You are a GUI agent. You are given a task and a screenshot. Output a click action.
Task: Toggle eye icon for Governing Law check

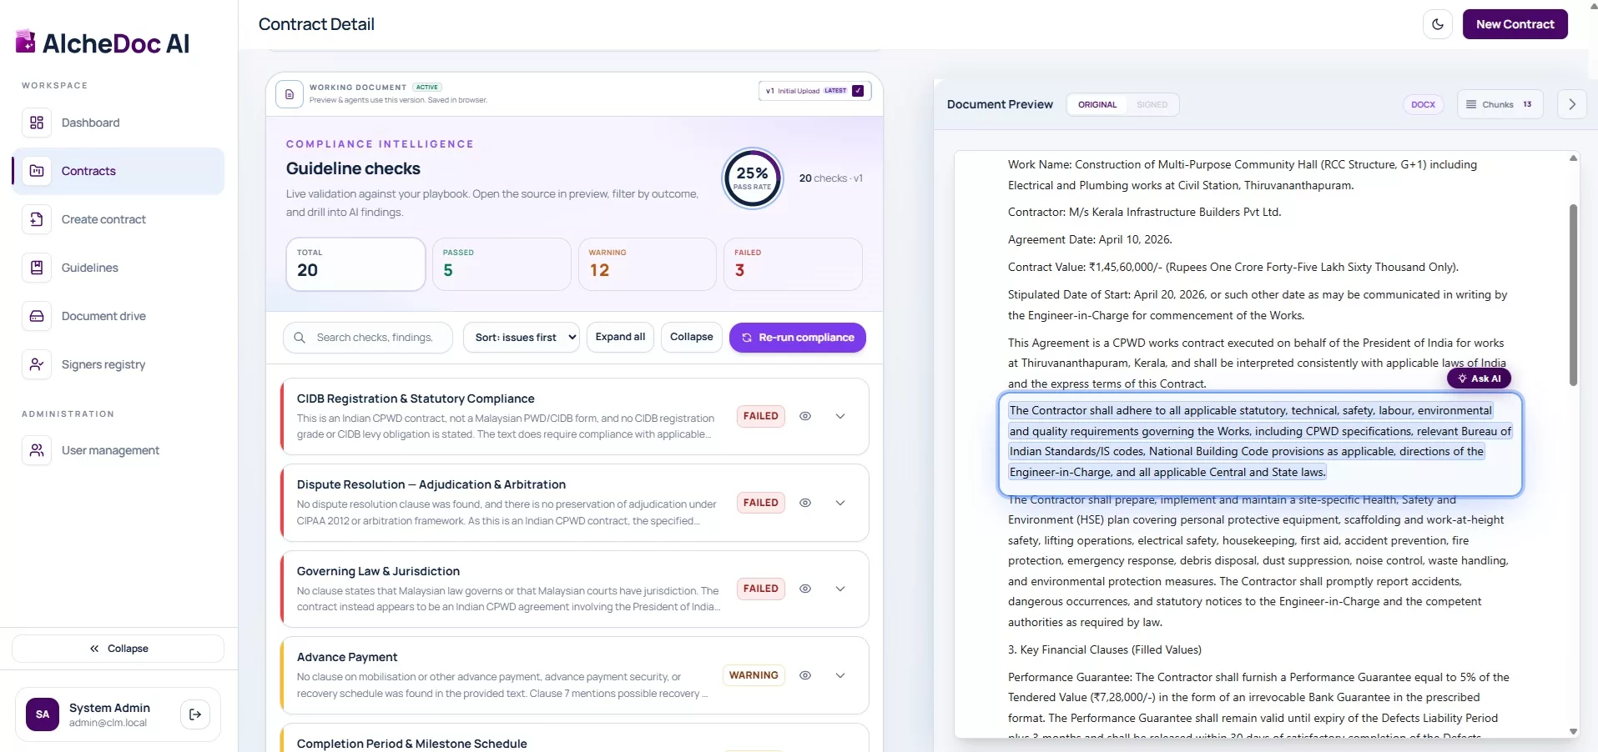click(805, 589)
